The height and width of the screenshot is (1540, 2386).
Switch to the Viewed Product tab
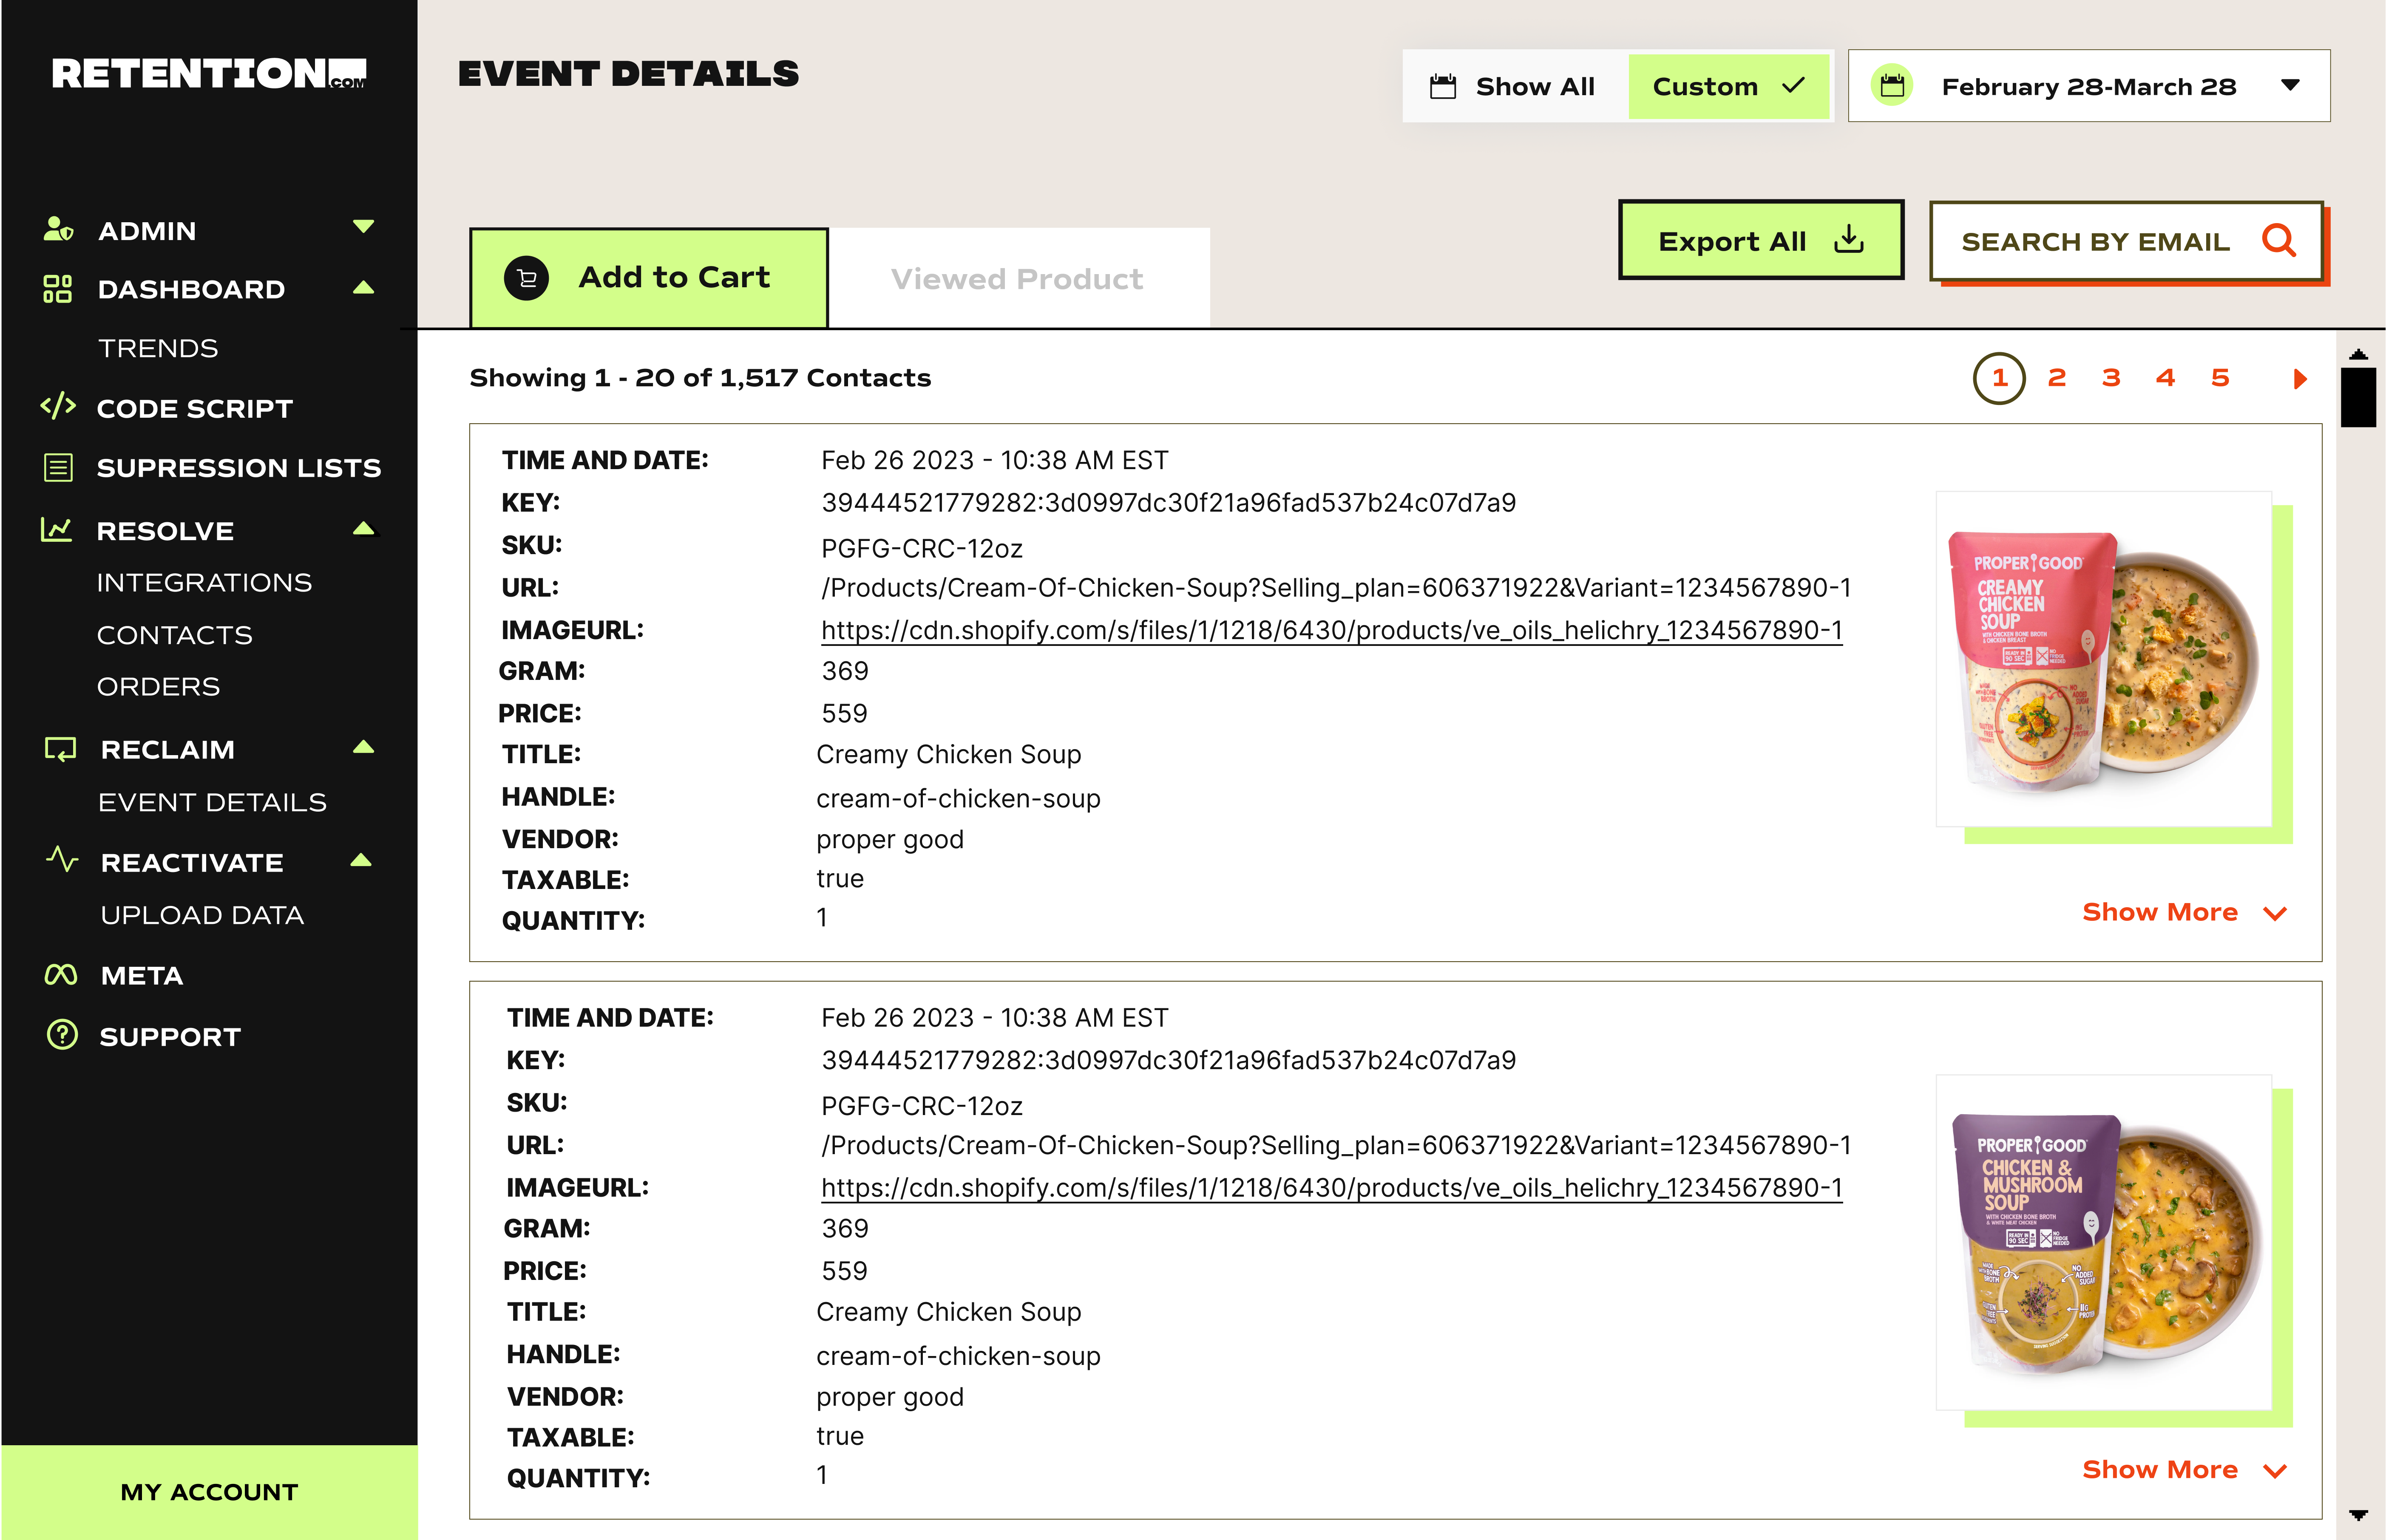(1019, 278)
